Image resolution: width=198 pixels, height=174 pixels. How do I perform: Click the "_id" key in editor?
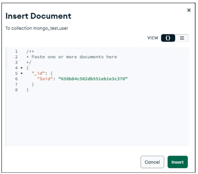pos(38,73)
